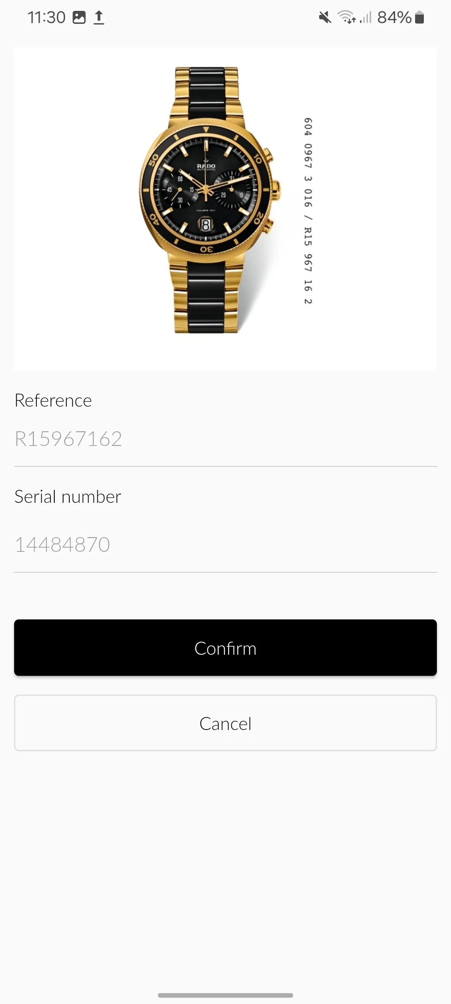Tap the Rado watch product image
Screen dimensions: 451x1004
(225, 208)
